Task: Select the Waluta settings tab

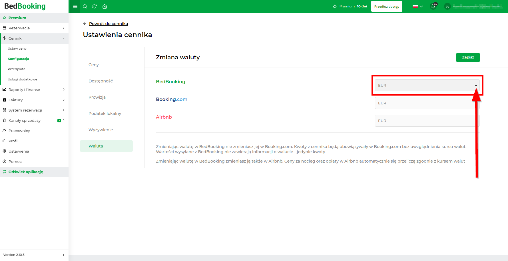Action: (x=106, y=146)
